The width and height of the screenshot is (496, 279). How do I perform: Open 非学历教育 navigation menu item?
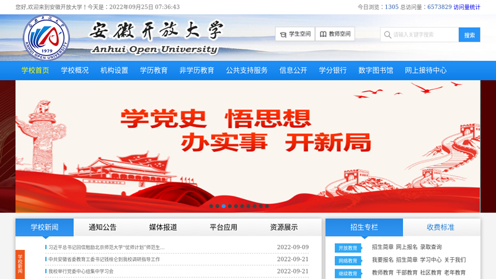tap(197, 70)
